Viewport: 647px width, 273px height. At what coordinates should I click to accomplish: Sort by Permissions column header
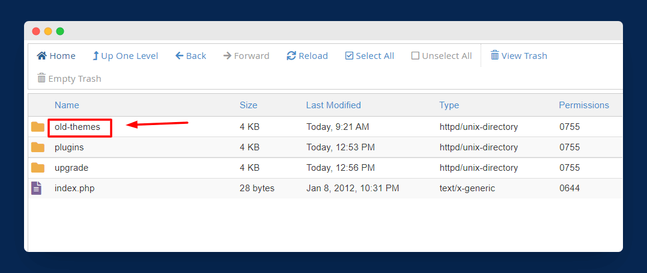583,105
